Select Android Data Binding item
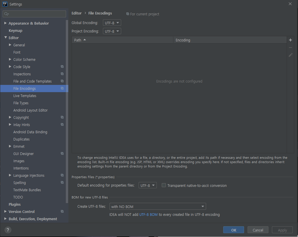 (x=30, y=132)
